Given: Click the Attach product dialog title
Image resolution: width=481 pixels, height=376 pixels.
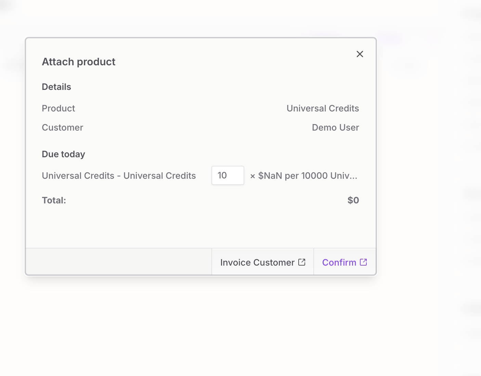Looking at the screenshot, I should point(79,62).
